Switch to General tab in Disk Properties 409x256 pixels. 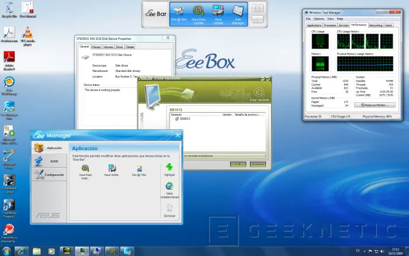click(x=84, y=46)
